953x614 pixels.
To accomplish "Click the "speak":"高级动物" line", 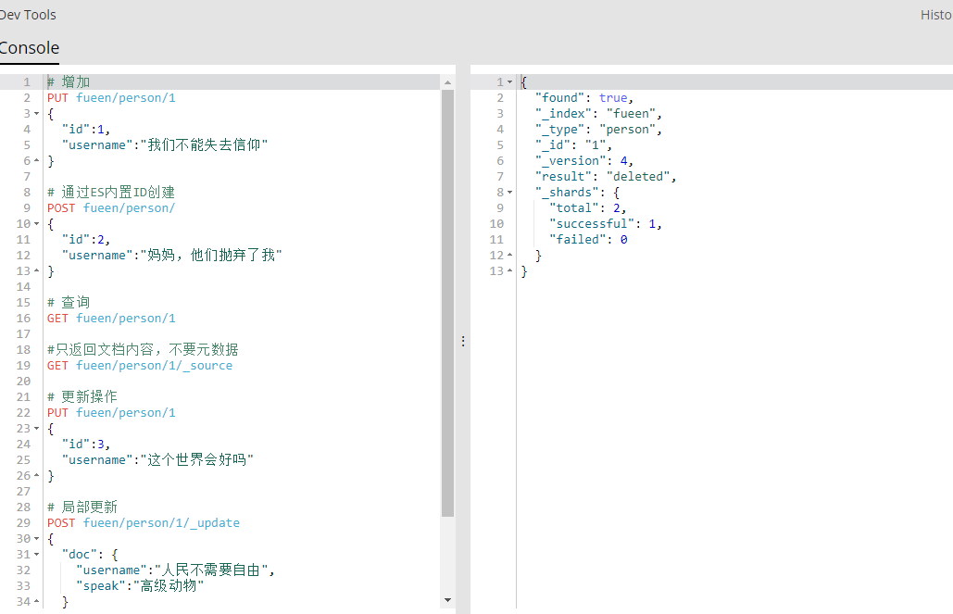I will tap(140, 585).
